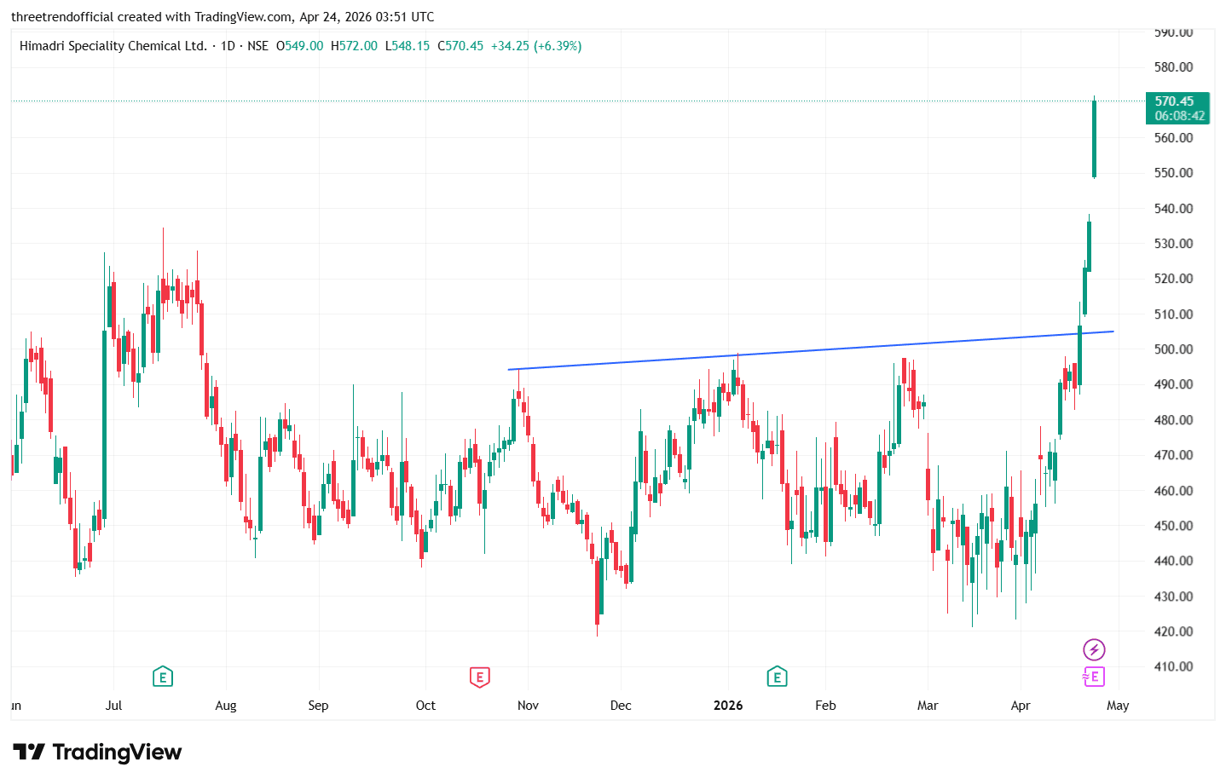Click the 450.00 price axis label

(x=1173, y=526)
